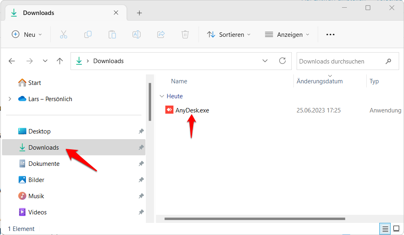Viewport: 404px width, 235px height.
Task: Click the chevron after download icon in path
Action: pyautogui.click(x=88, y=61)
